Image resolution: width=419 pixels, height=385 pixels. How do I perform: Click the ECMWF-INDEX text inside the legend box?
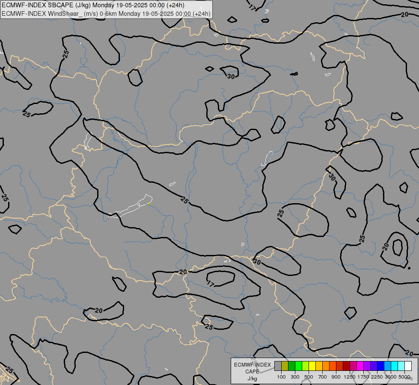pos(253,365)
